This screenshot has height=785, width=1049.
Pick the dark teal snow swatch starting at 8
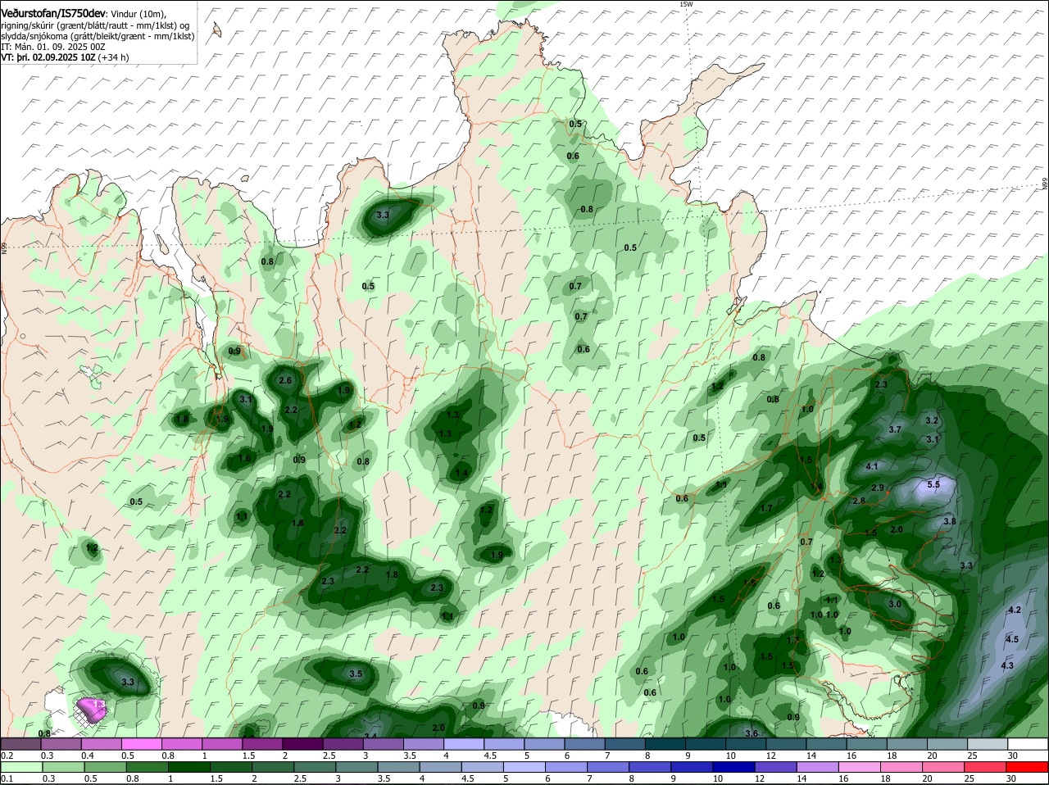(x=665, y=743)
